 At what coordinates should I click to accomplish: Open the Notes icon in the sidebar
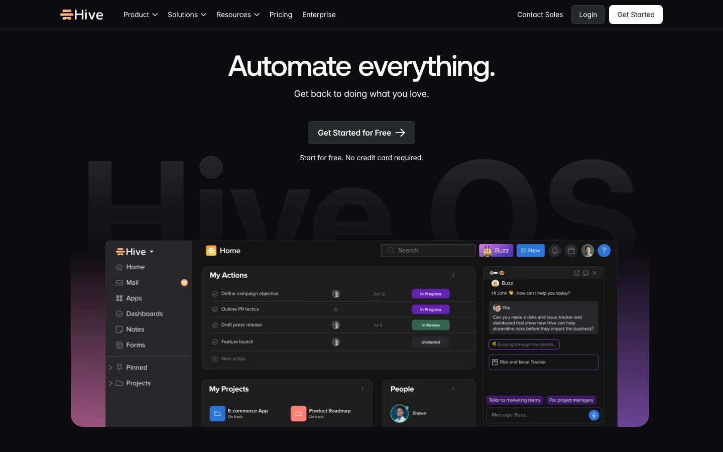[119, 329]
